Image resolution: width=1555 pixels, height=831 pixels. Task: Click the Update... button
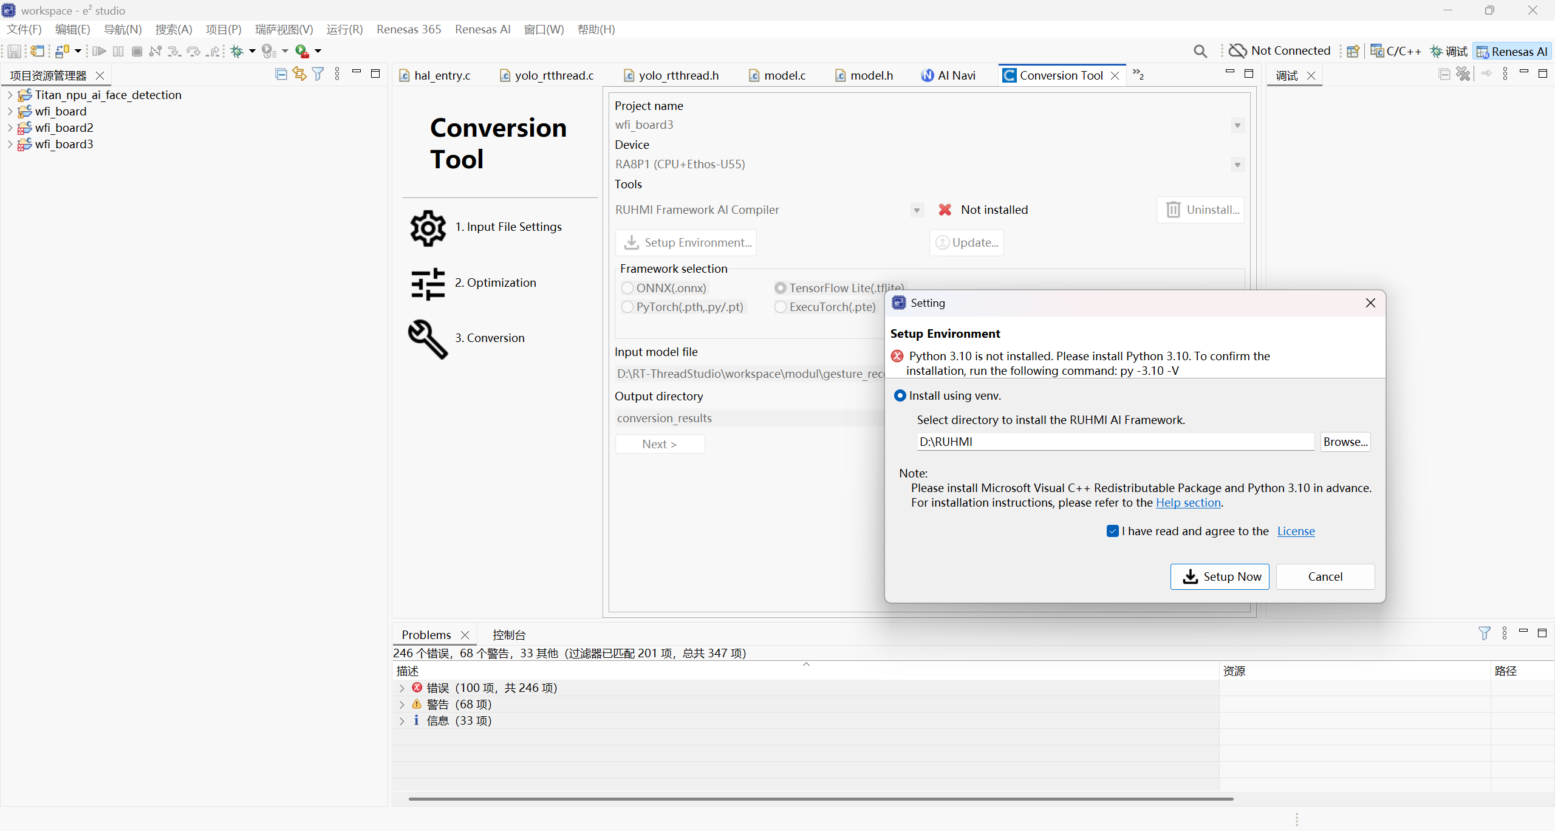click(966, 242)
